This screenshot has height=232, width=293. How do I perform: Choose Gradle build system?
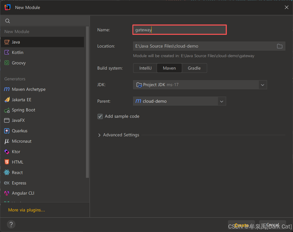194,68
